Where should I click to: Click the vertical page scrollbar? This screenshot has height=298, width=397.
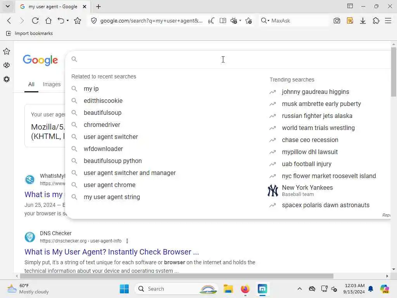(x=394, y=72)
